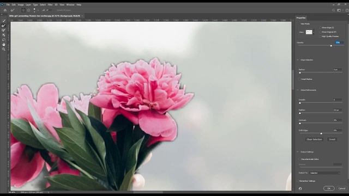Open the Select menu
The height and width of the screenshot is (196, 349).
point(43,5)
